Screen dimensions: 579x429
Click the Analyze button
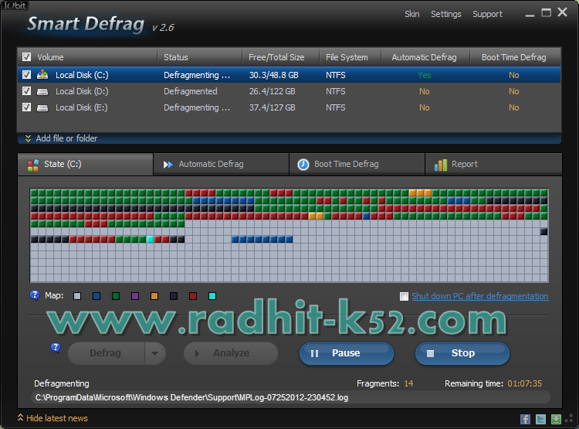[231, 353]
